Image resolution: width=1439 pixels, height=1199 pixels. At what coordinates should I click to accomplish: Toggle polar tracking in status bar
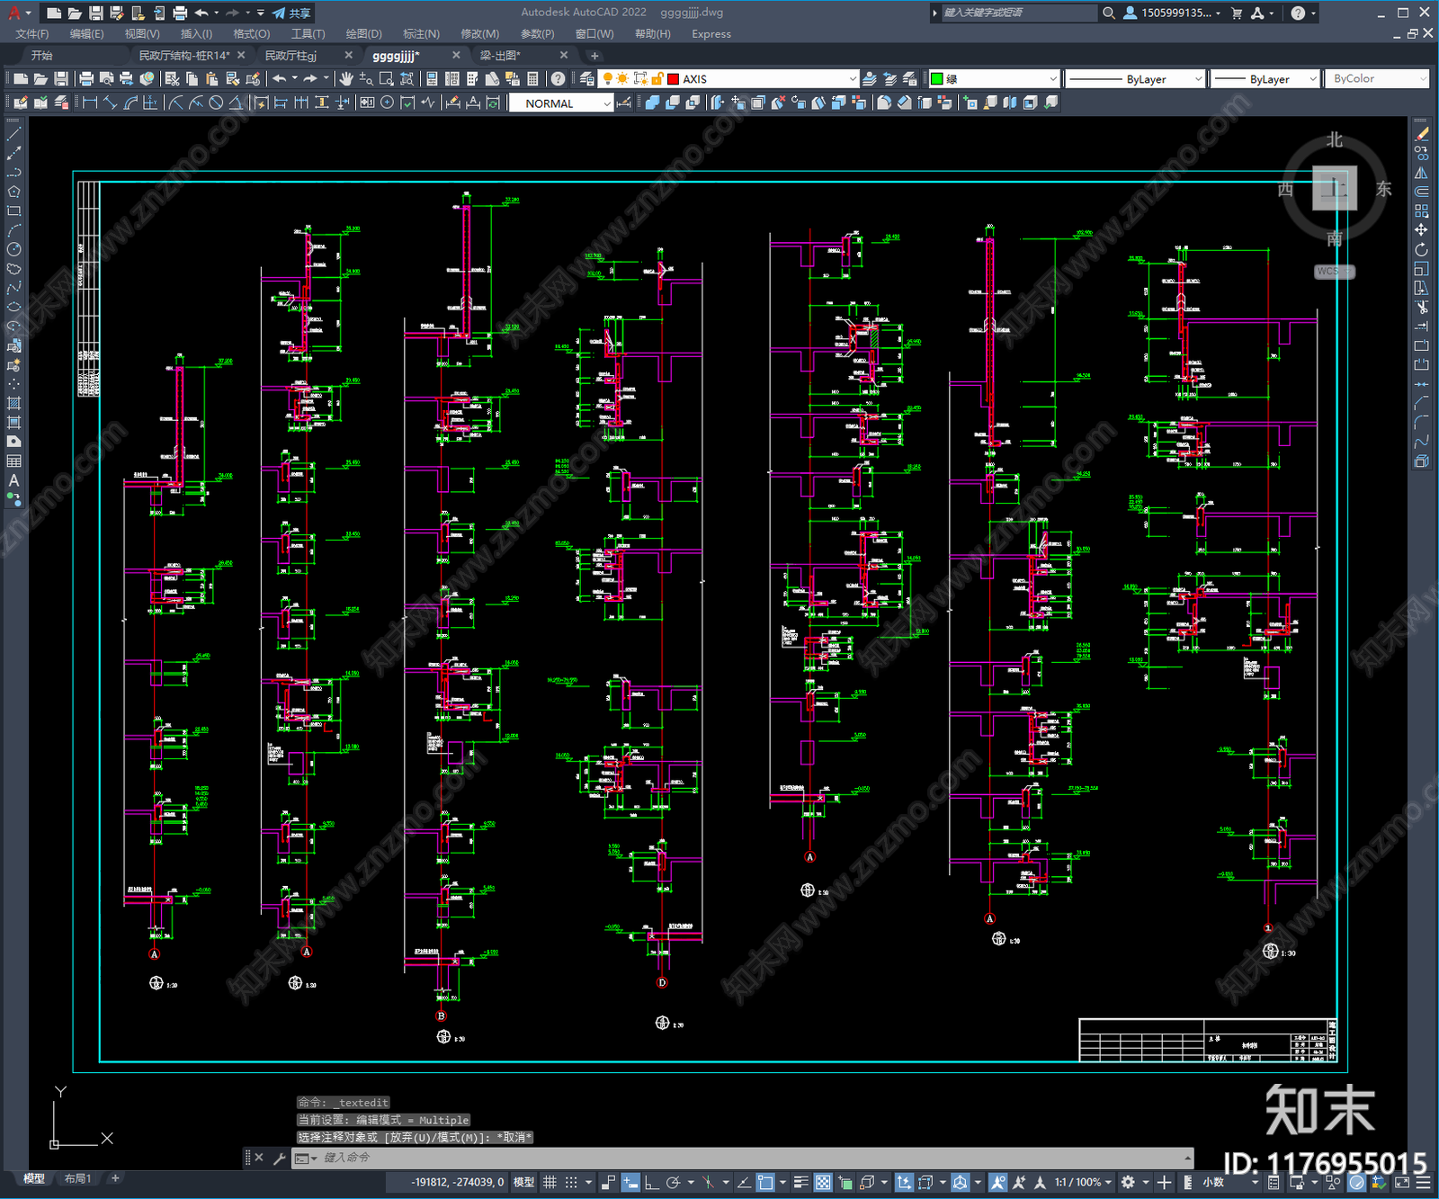tap(673, 1182)
